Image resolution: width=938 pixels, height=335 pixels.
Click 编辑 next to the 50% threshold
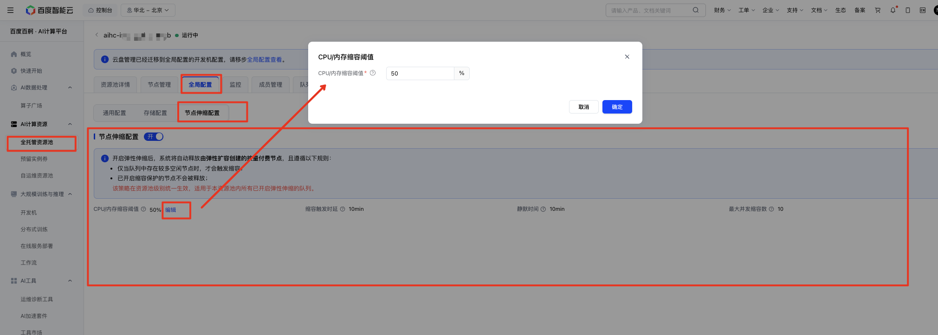point(170,210)
